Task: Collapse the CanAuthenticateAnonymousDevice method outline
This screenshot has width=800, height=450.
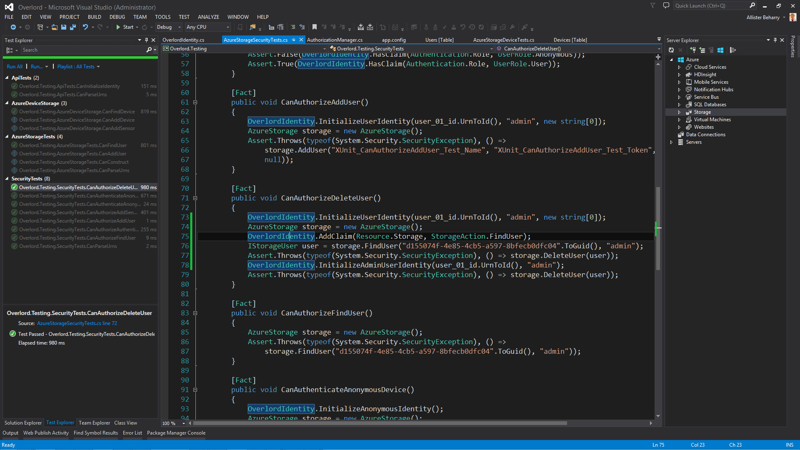Action: point(195,390)
